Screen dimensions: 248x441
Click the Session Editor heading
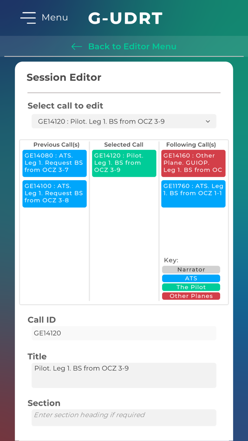coord(64,78)
